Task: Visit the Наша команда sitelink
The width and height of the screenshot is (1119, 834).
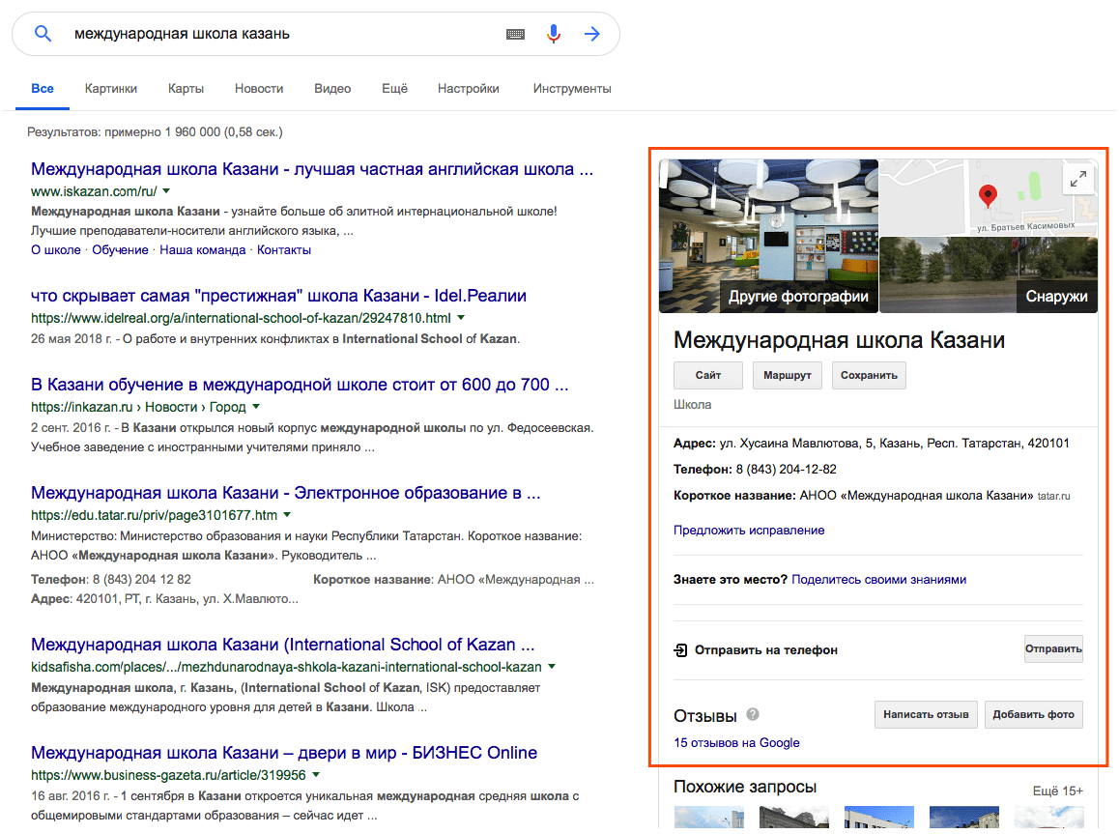Action: point(203,249)
